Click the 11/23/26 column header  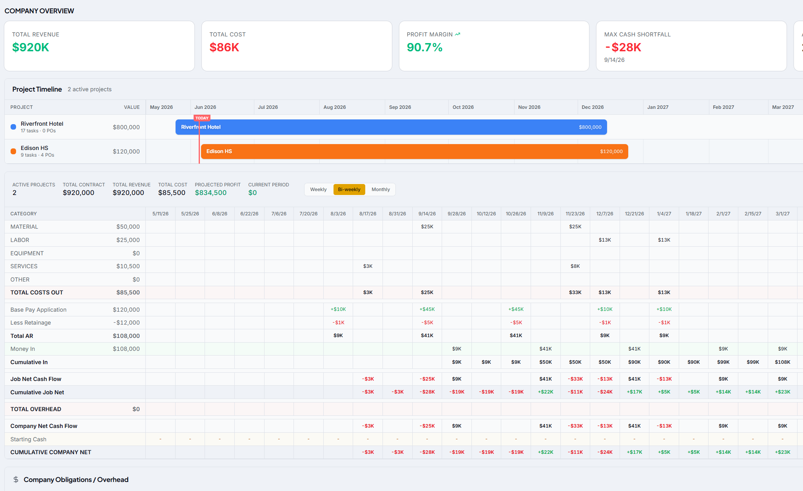575,214
